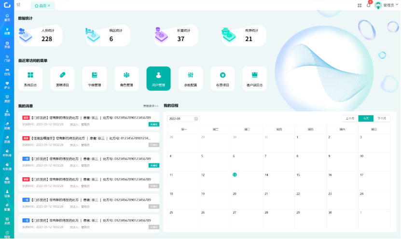Select the 药库 sidebar icon
The height and width of the screenshot is (239, 401).
click(7, 126)
